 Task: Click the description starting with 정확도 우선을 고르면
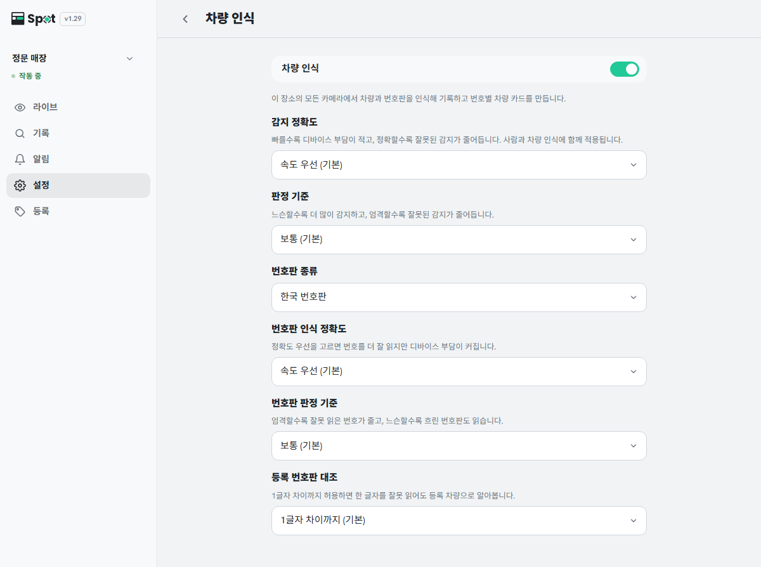[x=384, y=347]
